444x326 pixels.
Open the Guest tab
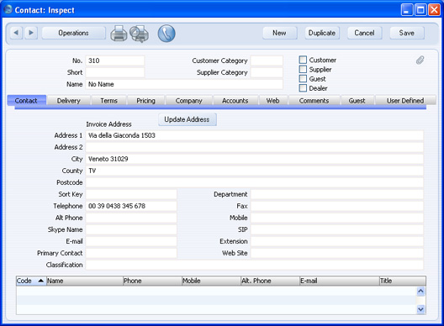point(357,101)
